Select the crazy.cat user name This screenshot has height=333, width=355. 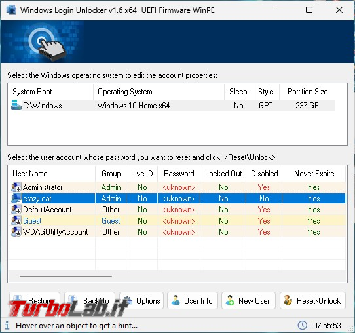(x=37, y=199)
